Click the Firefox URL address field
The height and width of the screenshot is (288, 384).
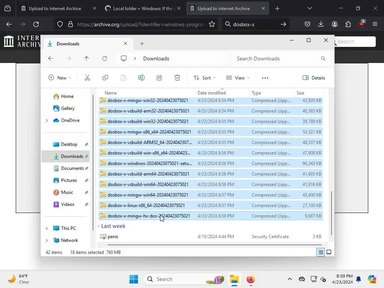[x=141, y=24]
